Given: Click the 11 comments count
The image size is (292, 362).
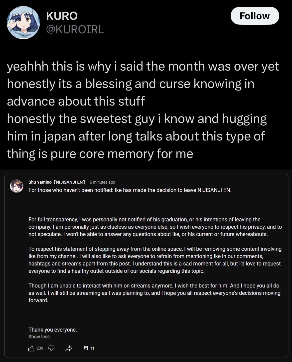Looking at the screenshot, I should [92, 348].
